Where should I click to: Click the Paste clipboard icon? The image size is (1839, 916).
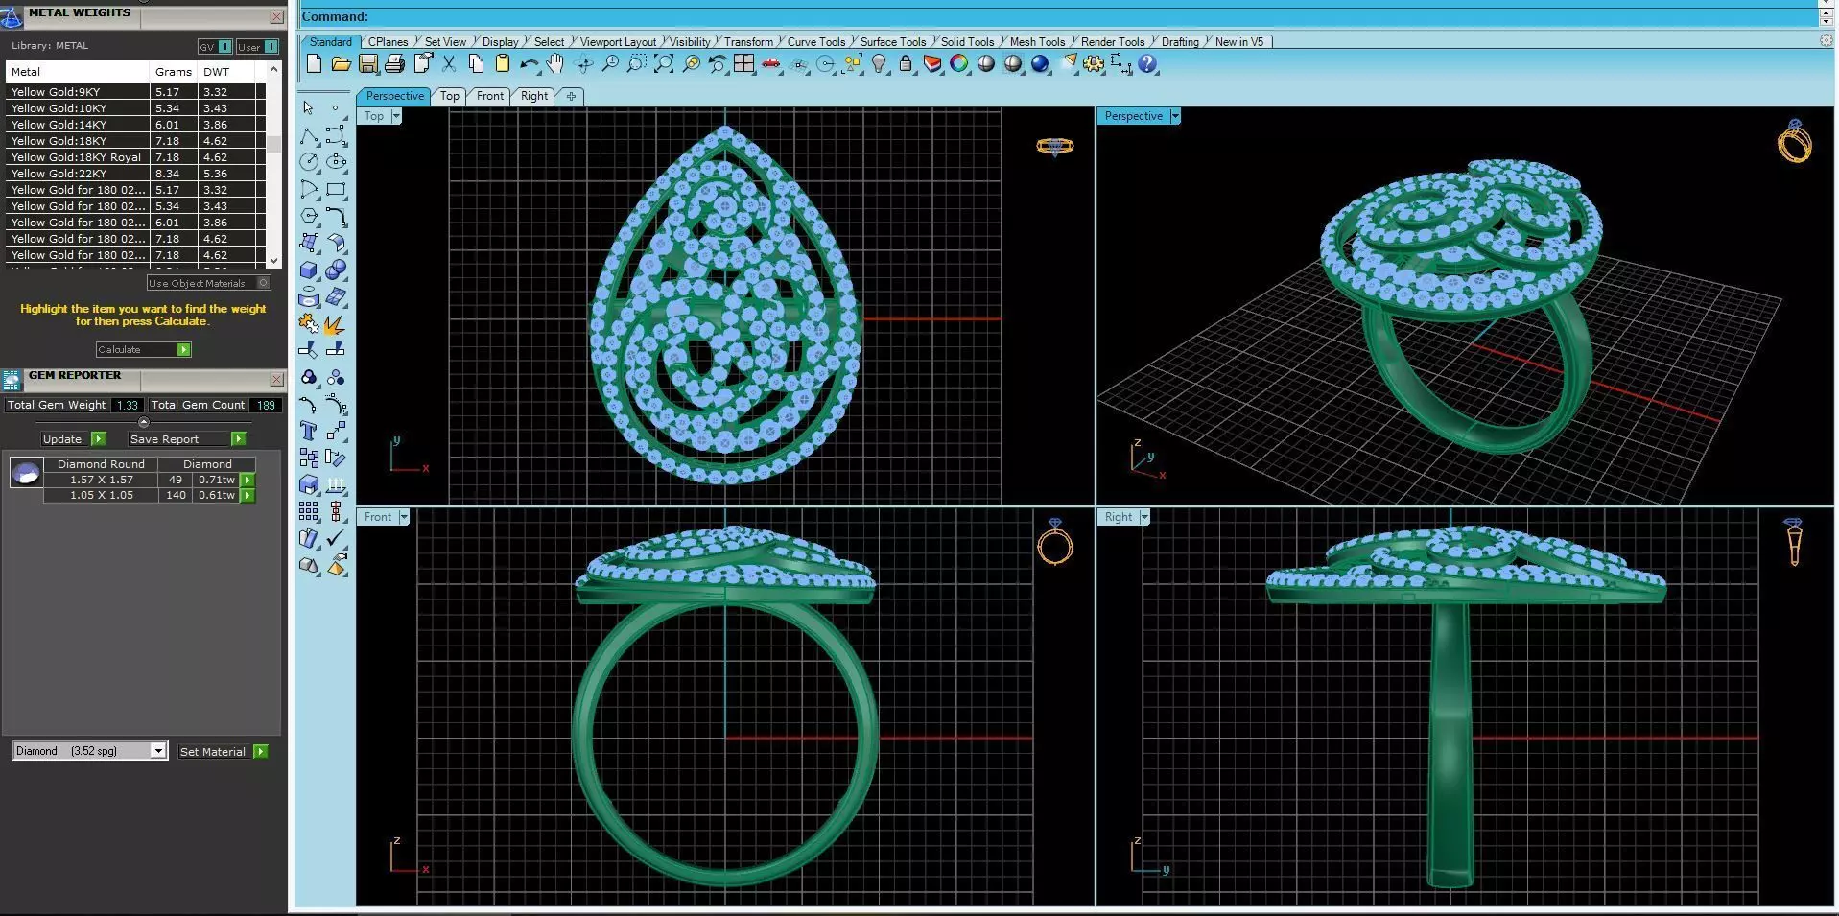coord(503,64)
